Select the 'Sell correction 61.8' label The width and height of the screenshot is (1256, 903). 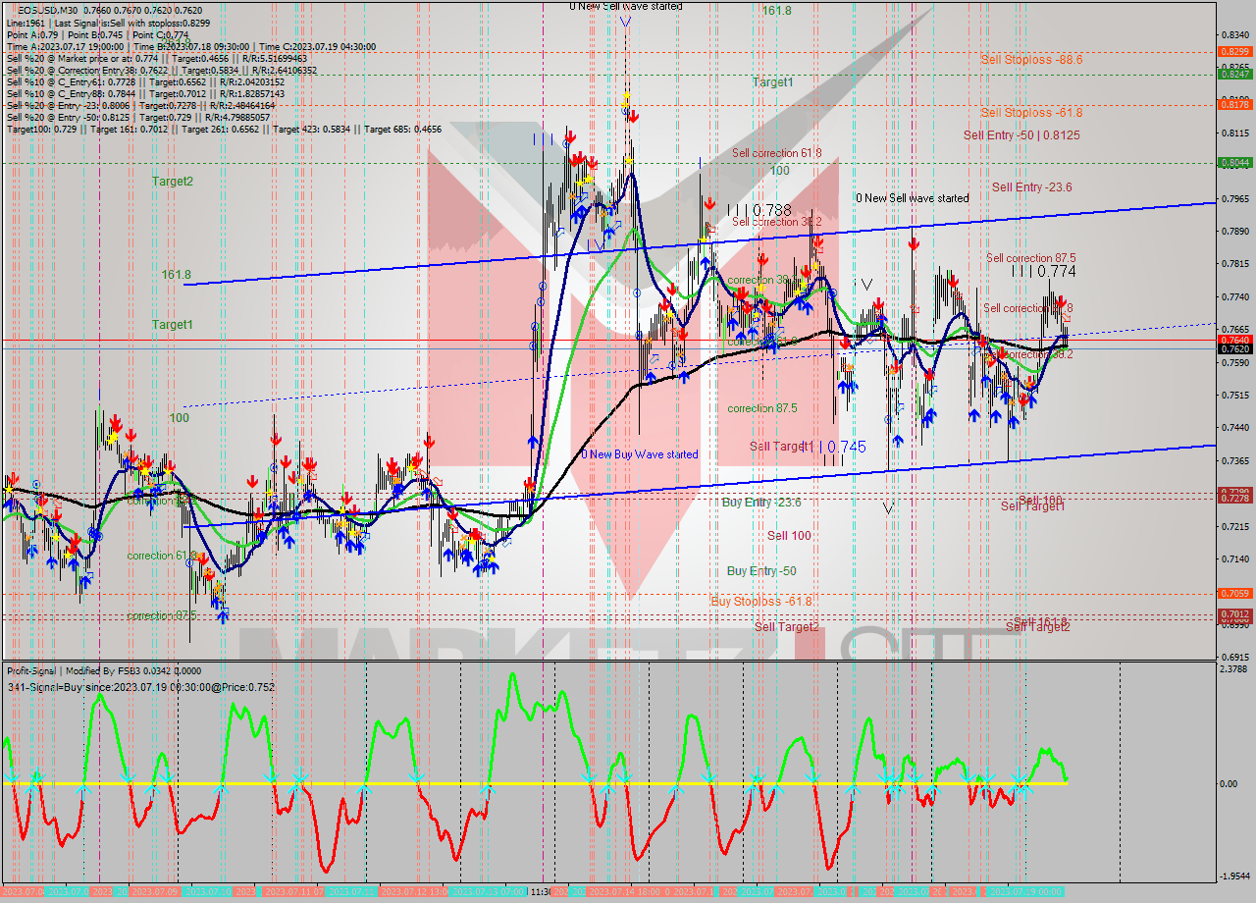point(777,153)
